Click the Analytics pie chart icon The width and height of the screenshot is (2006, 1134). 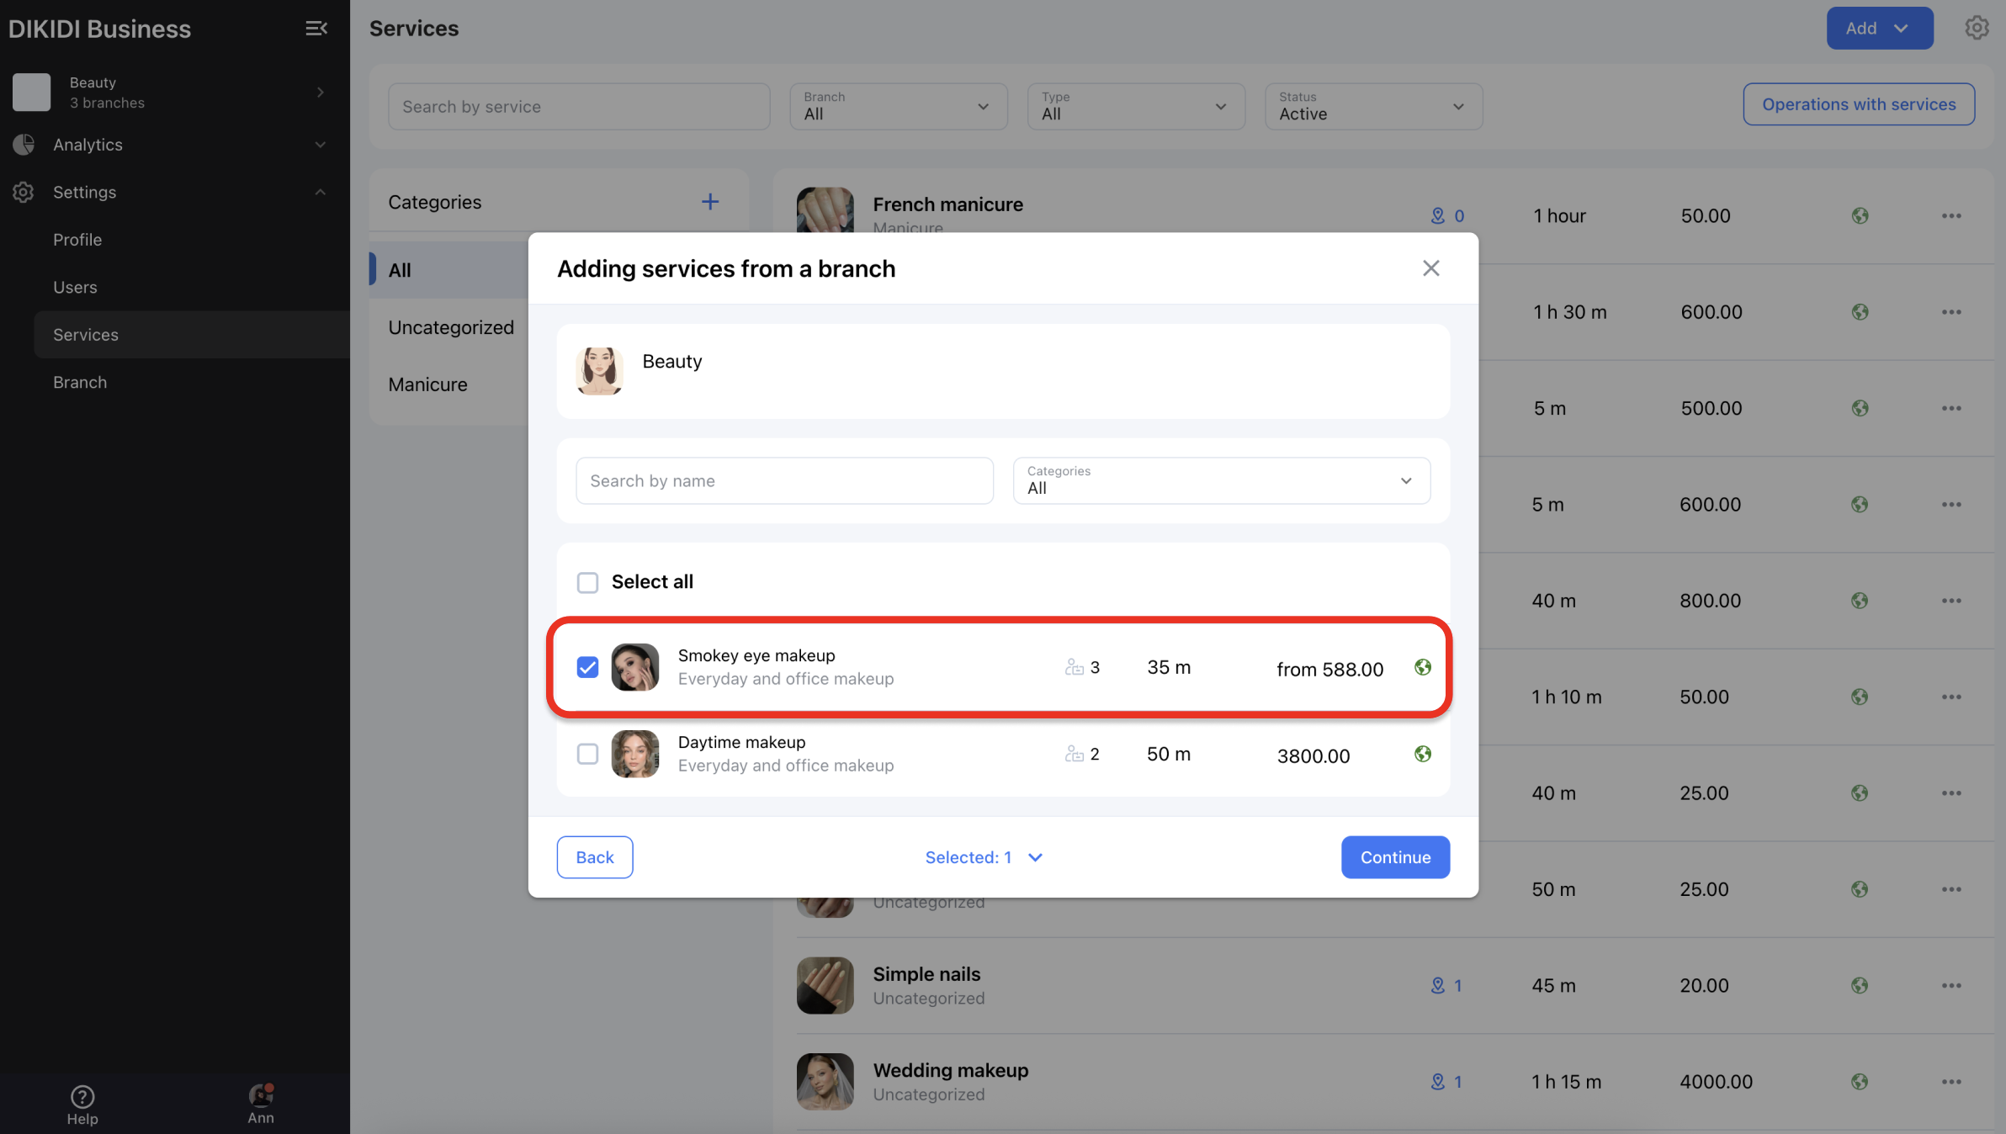click(24, 145)
